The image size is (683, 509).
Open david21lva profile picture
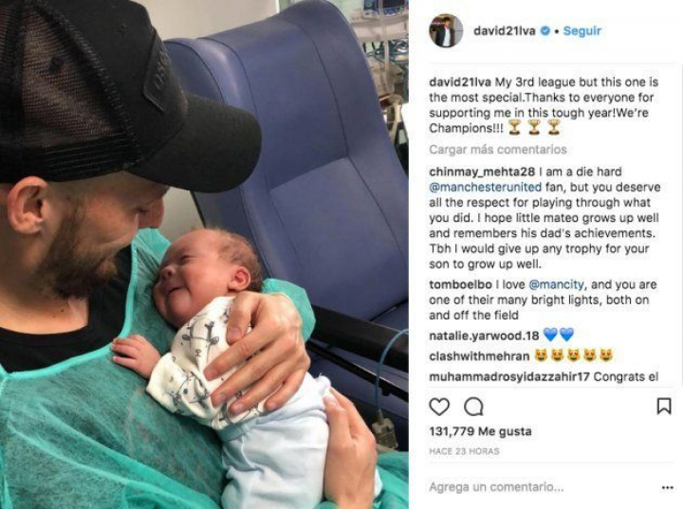(446, 30)
